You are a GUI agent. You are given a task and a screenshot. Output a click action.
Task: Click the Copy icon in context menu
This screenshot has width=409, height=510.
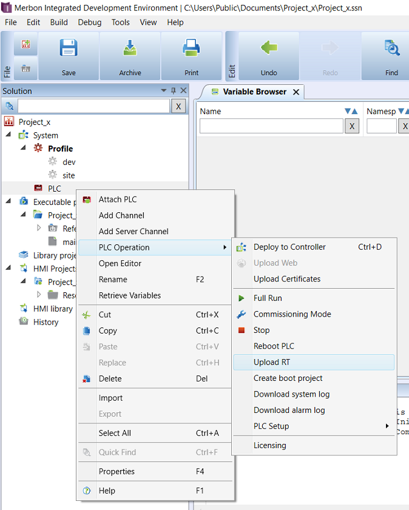[87, 330]
